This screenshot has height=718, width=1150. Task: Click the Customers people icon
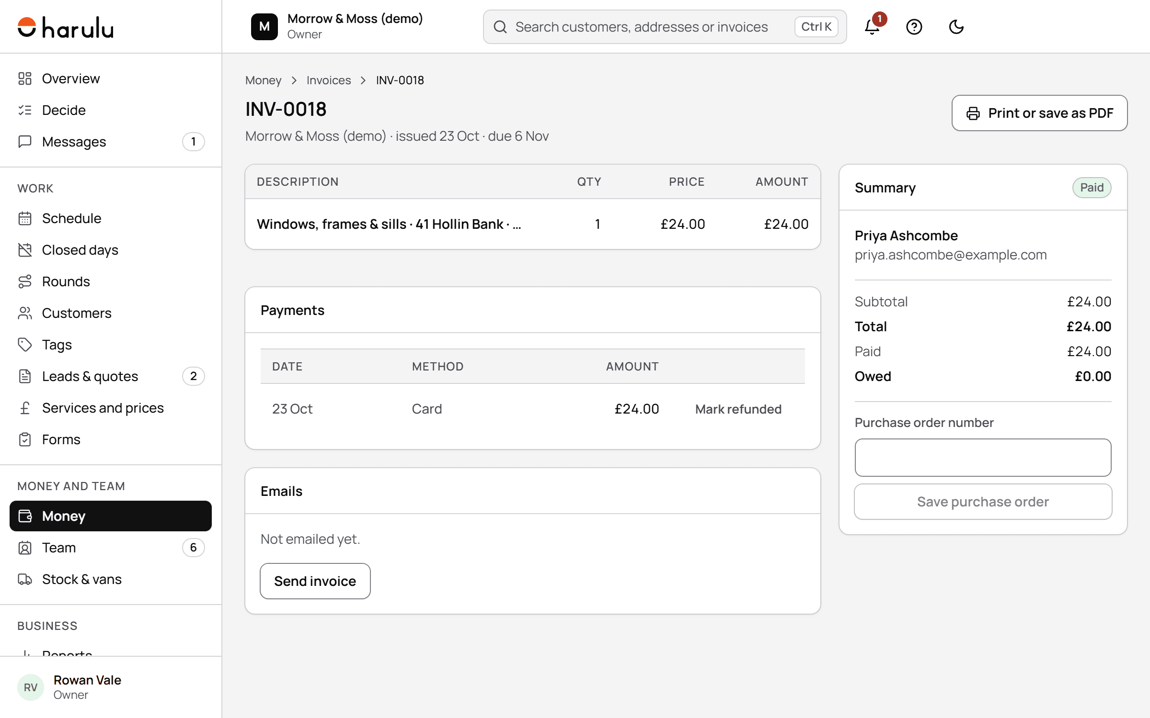tap(25, 313)
